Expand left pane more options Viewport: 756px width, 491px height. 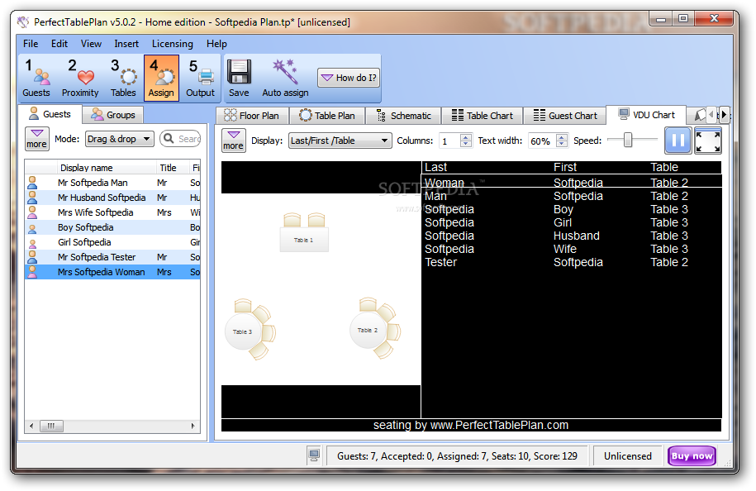(x=36, y=139)
